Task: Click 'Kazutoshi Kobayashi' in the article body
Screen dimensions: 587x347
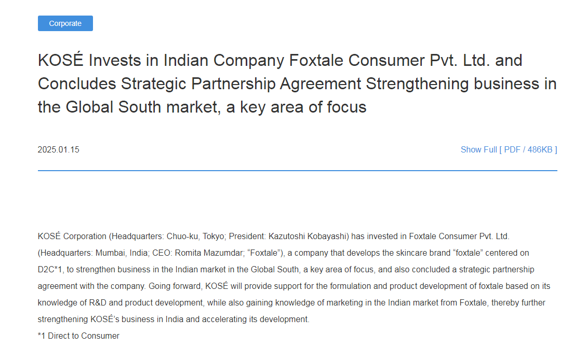Action: [x=308, y=237]
